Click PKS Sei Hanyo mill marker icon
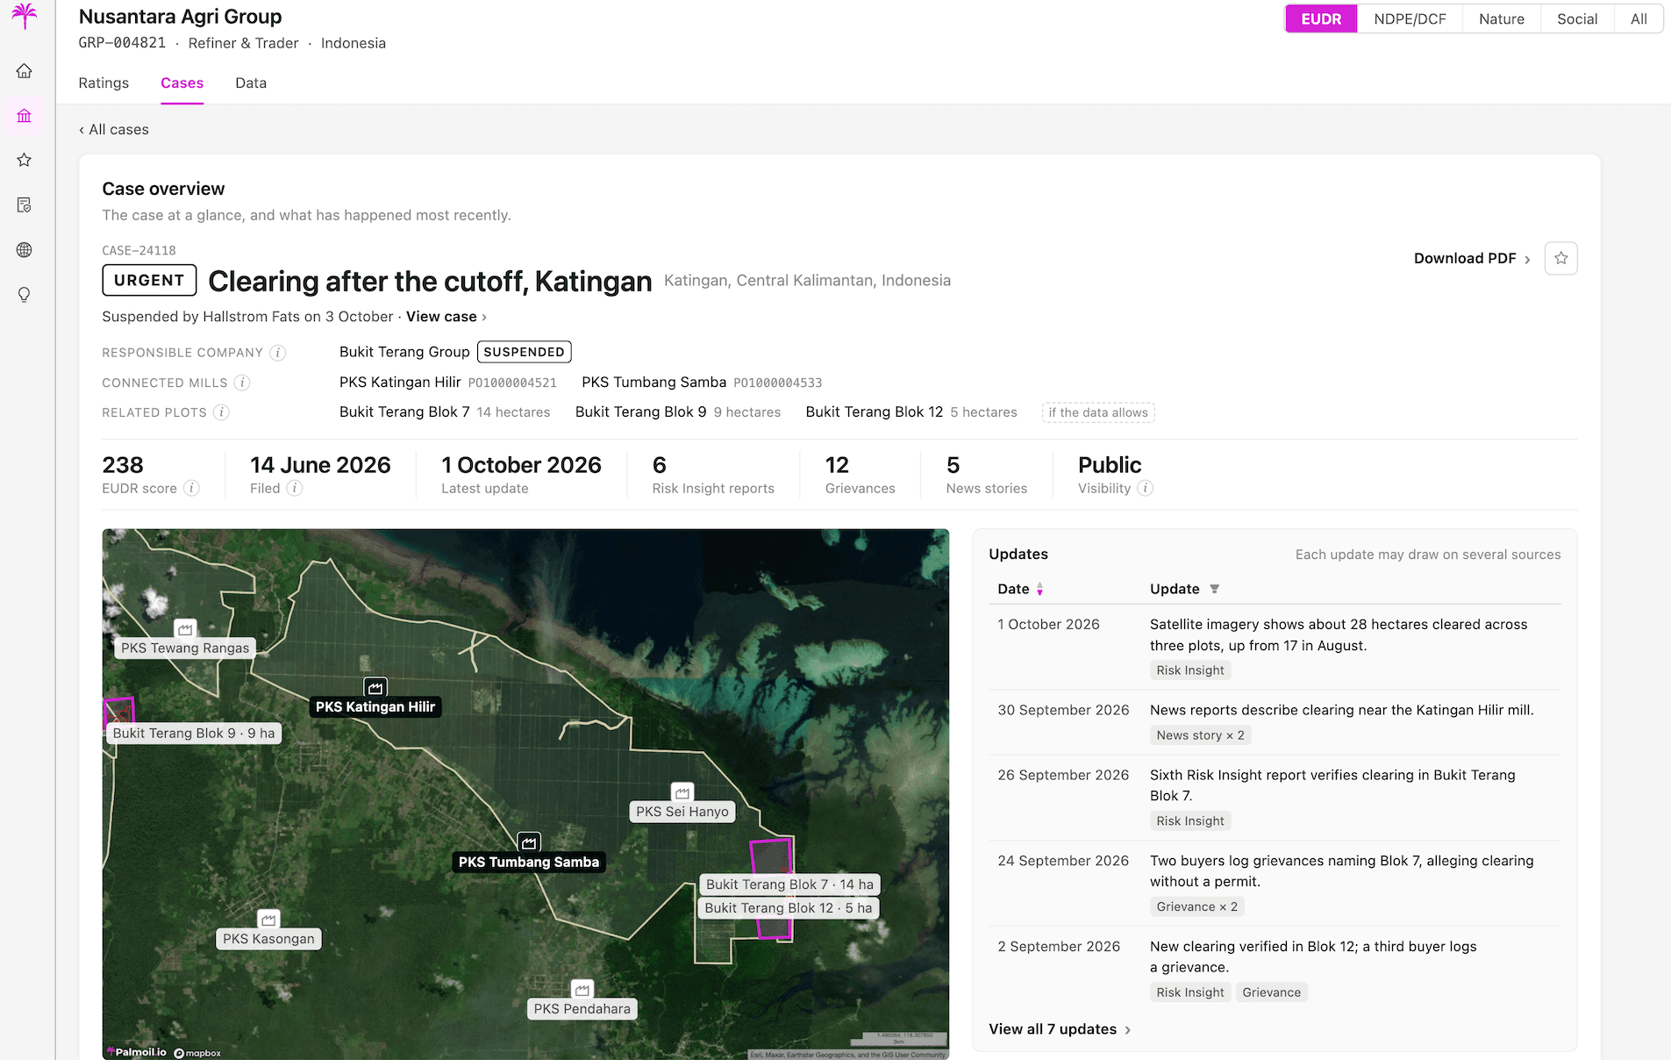The height and width of the screenshot is (1060, 1671). [x=682, y=792]
